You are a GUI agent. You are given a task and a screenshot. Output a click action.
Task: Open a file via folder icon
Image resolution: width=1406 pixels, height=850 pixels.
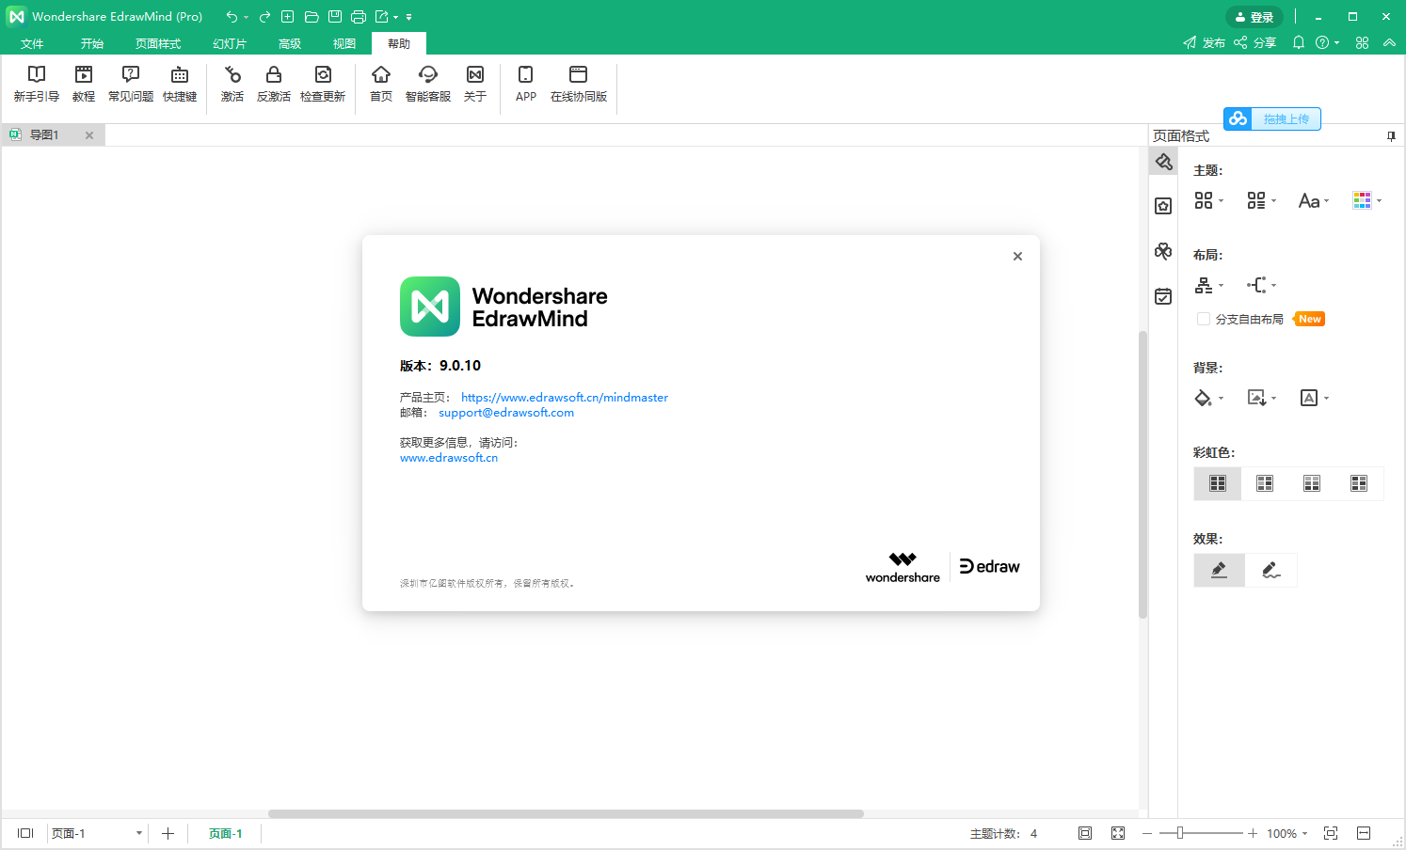click(x=312, y=17)
